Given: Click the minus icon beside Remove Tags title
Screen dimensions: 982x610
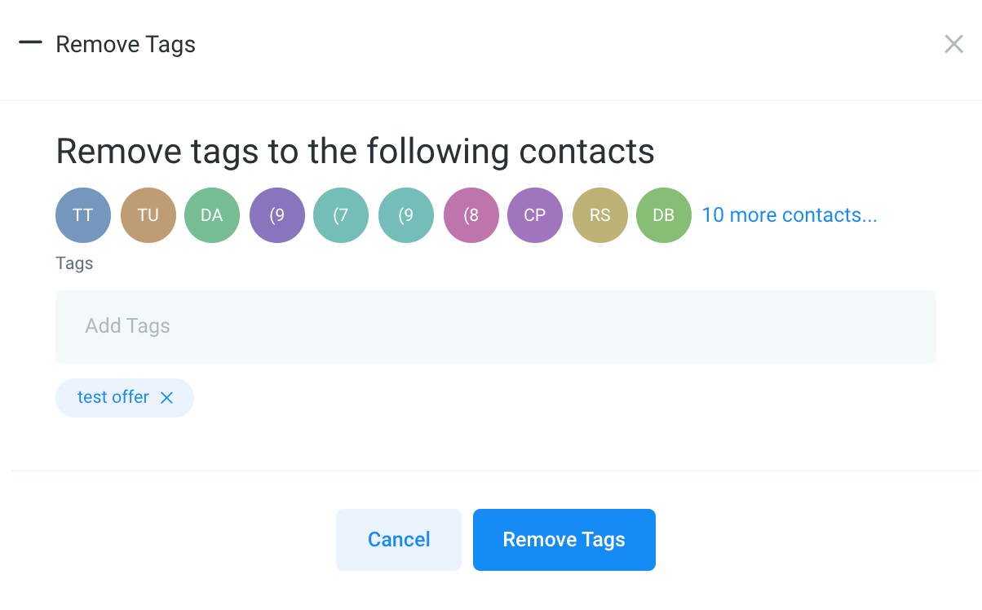Looking at the screenshot, I should [x=30, y=43].
